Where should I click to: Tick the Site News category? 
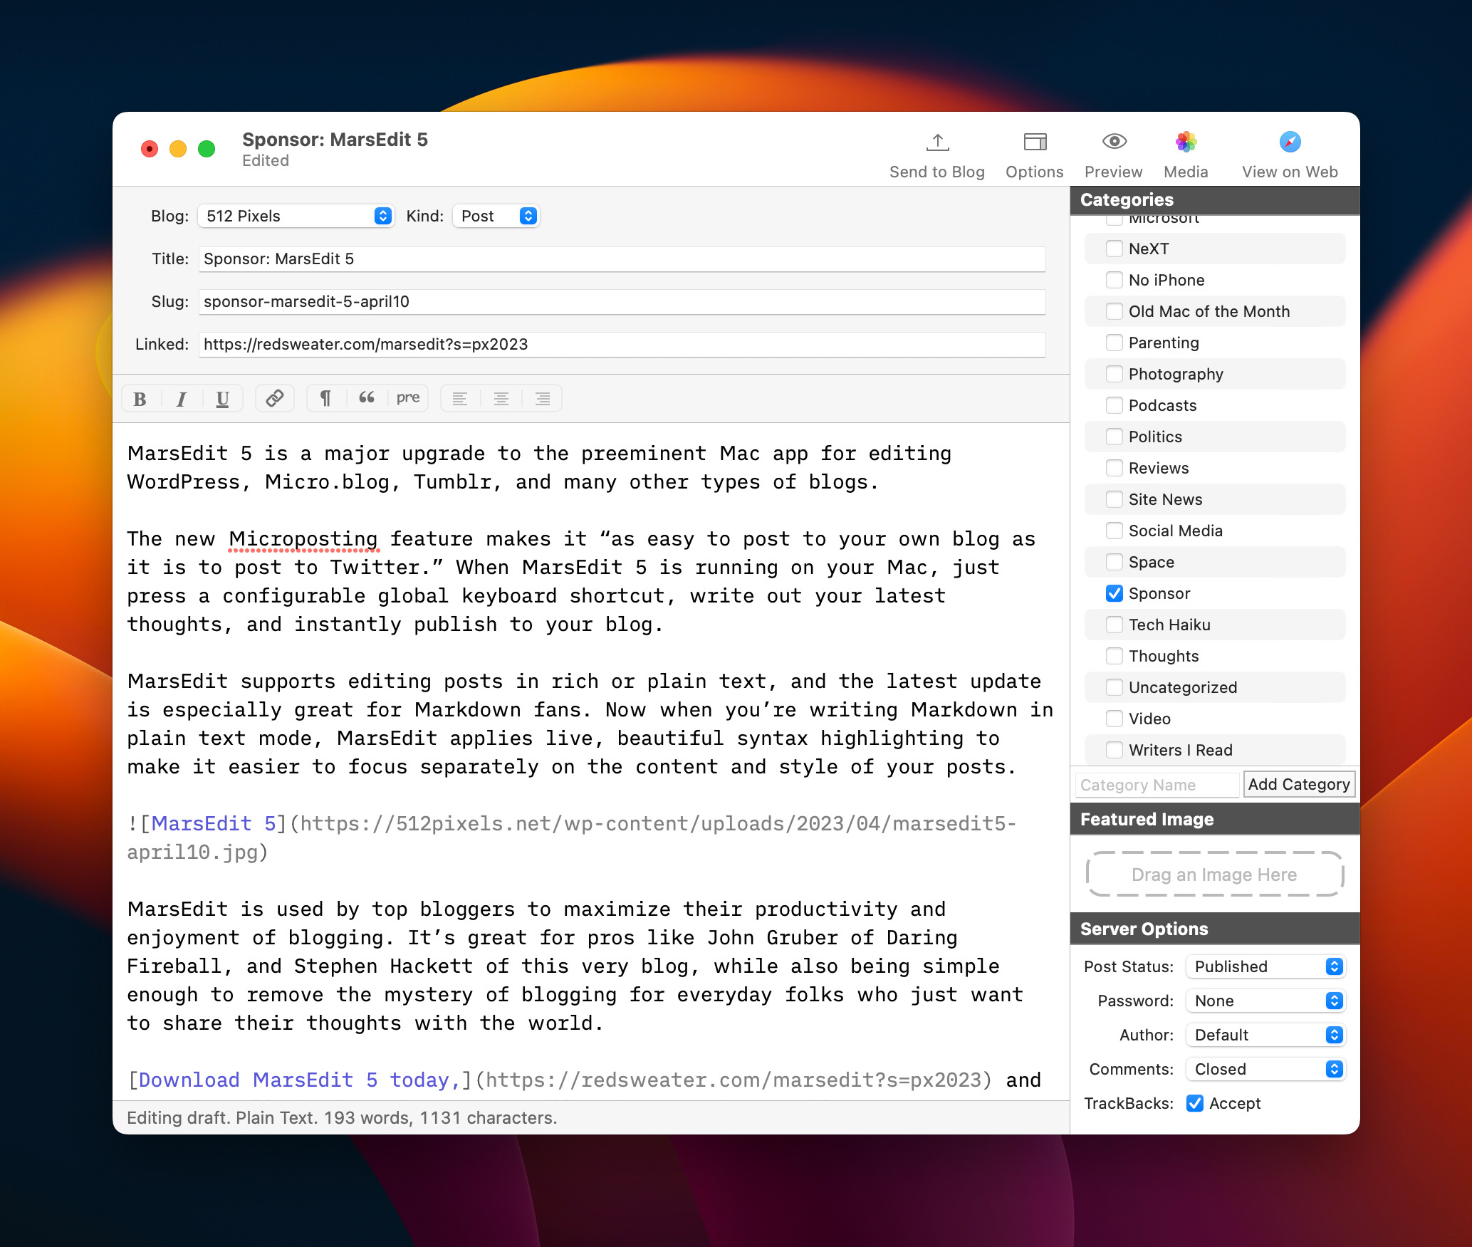click(x=1115, y=499)
